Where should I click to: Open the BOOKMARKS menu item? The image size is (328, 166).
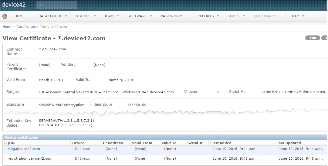click(265, 16)
